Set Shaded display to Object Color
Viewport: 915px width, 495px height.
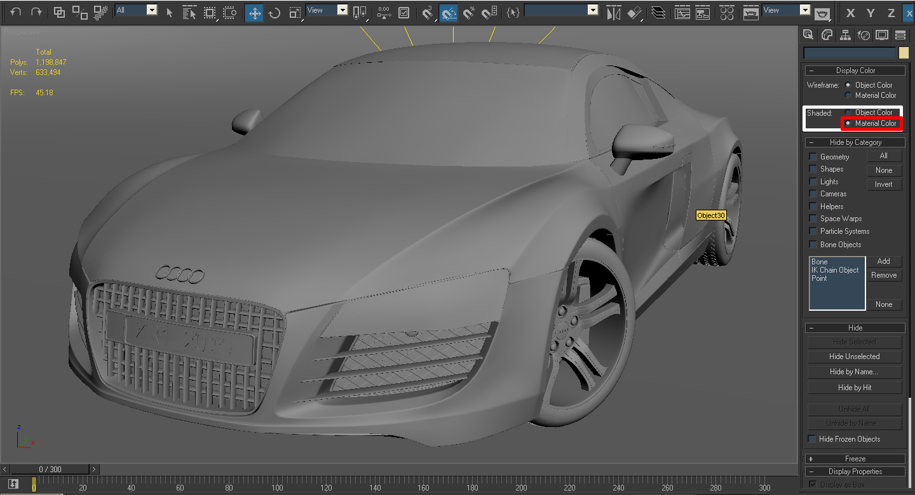(848, 112)
